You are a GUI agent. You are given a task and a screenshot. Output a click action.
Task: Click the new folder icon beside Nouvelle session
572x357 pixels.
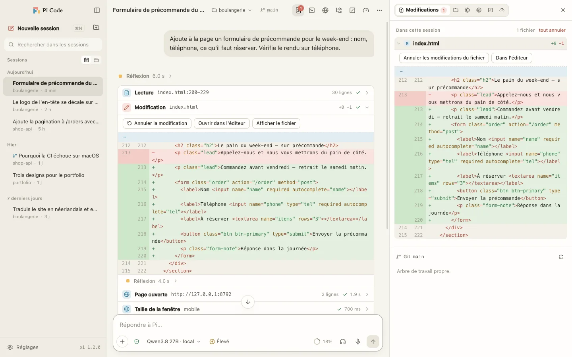[x=96, y=28]
